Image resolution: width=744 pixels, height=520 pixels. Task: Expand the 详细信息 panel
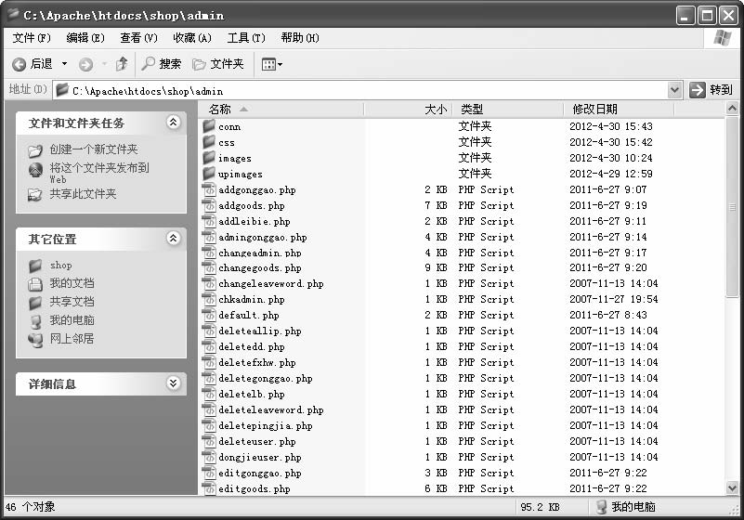pos(173,383)
